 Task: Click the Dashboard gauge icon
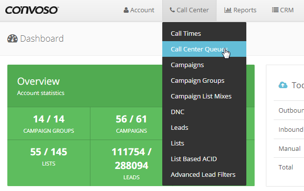pyautogui.click(x=12, y=39)
